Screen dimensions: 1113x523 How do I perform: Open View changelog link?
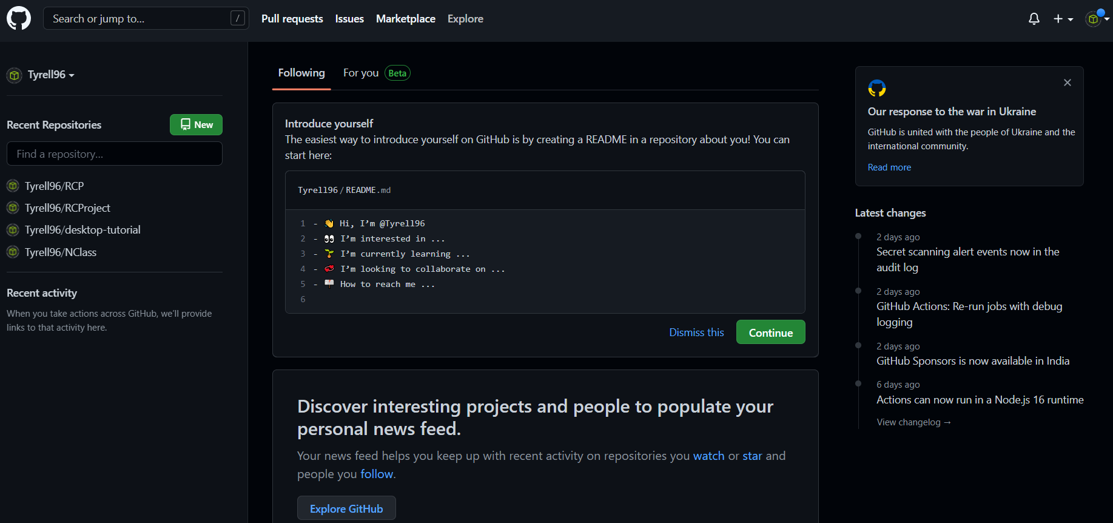tap(913, 422)
